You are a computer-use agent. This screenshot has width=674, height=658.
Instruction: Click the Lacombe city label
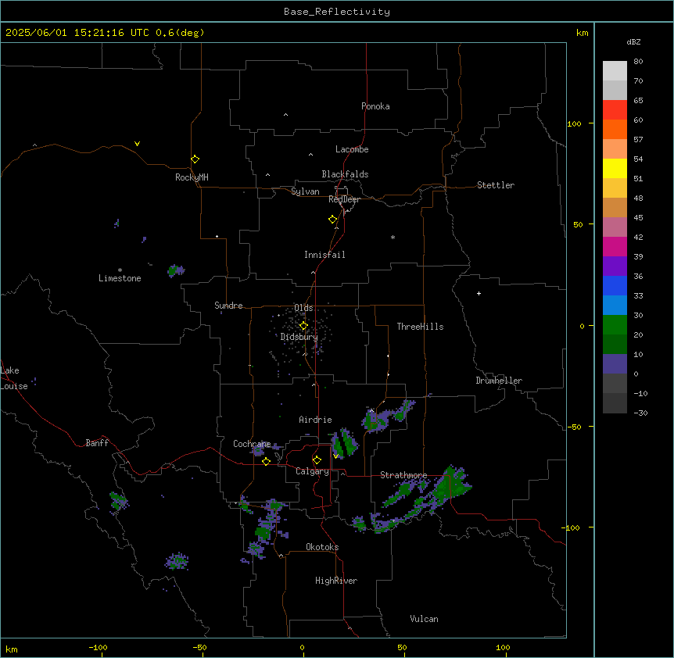(352, 149)
